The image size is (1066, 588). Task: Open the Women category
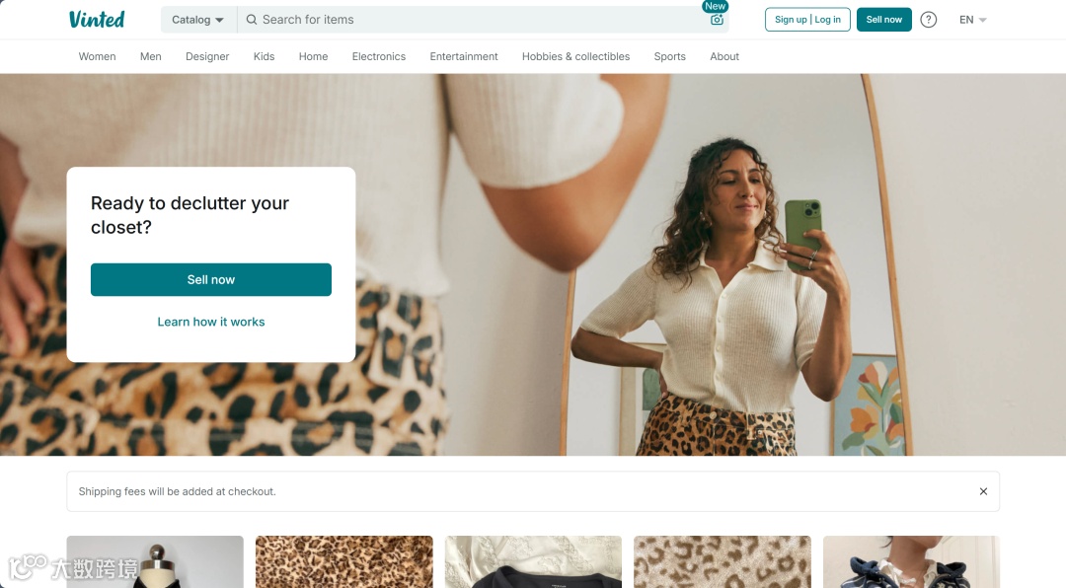pyautogui.click(x=97, y=56)
